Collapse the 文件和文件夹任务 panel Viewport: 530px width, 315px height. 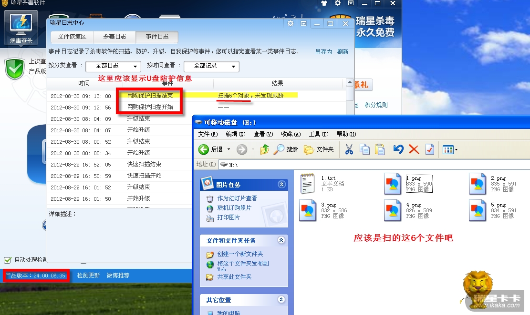[x=281, y=240]
